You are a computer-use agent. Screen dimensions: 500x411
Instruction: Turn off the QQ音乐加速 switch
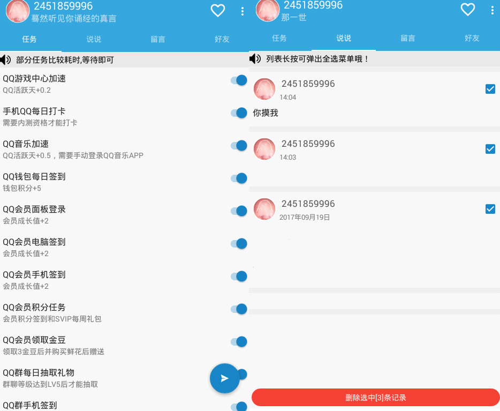tap(238, 145)
